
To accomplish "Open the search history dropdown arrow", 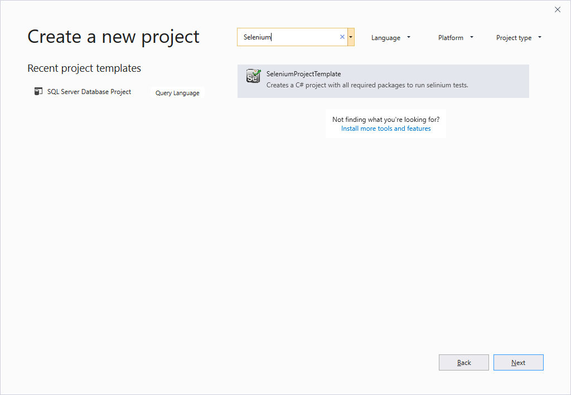I will 351,37.
